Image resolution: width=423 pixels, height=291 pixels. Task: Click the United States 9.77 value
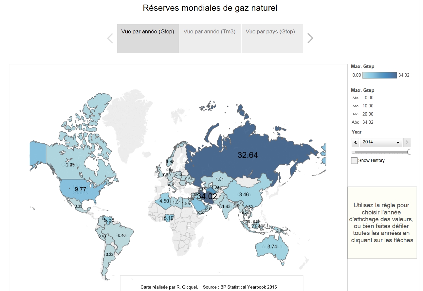[x=80, y=189]
